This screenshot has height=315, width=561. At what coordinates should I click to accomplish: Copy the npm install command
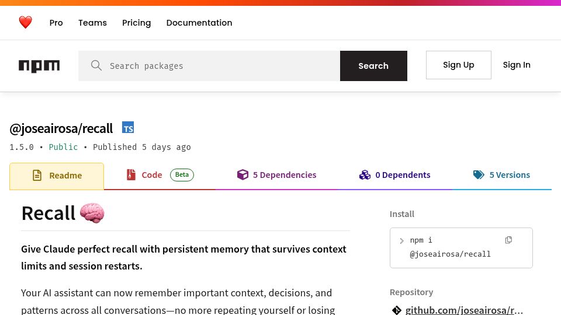[x=508, y=240]
